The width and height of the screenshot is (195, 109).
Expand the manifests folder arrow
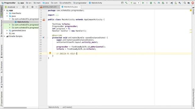(7, 13)
